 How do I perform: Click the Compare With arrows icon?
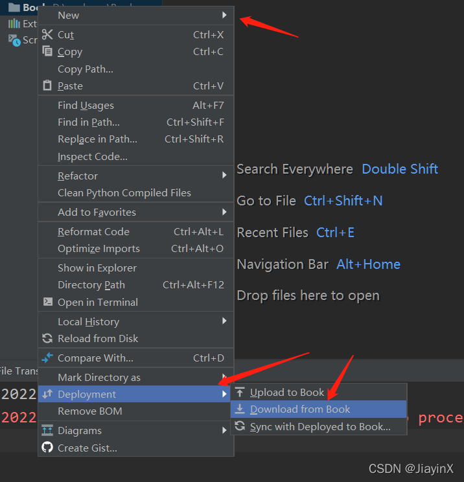pos(47,358)
